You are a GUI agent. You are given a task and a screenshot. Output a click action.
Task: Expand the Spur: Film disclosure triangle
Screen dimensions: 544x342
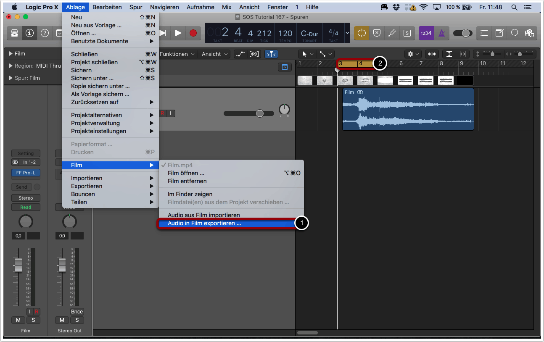pos(11,78)
